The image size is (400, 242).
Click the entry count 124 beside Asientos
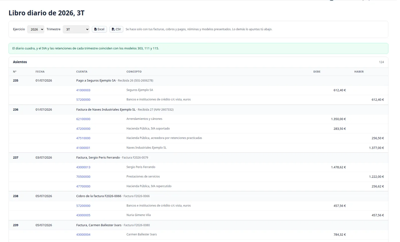coord(381,62)
